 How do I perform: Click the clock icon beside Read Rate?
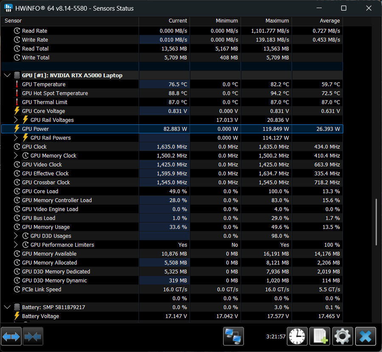[17, 31]
